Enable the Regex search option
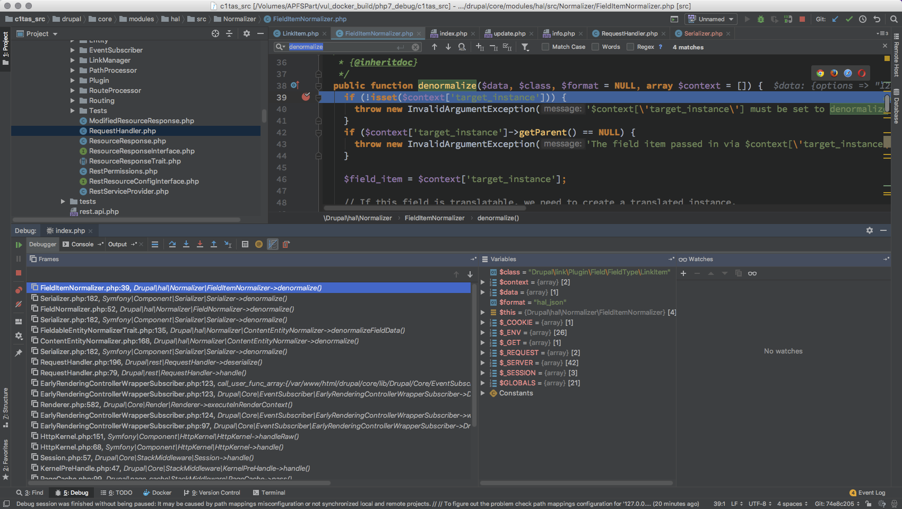 click(630, 47)
